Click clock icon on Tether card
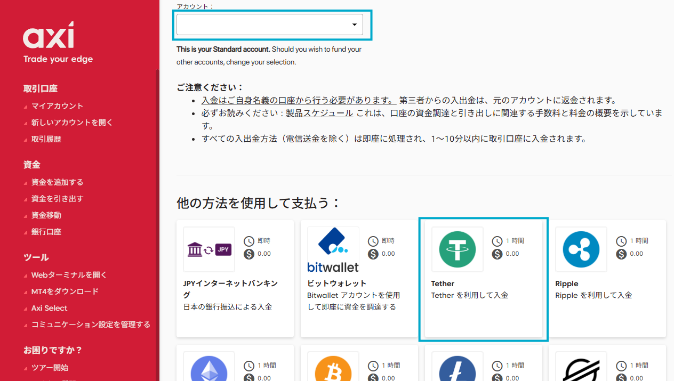The width and height of the screenshot is (674, 381). tap(498, 241)
